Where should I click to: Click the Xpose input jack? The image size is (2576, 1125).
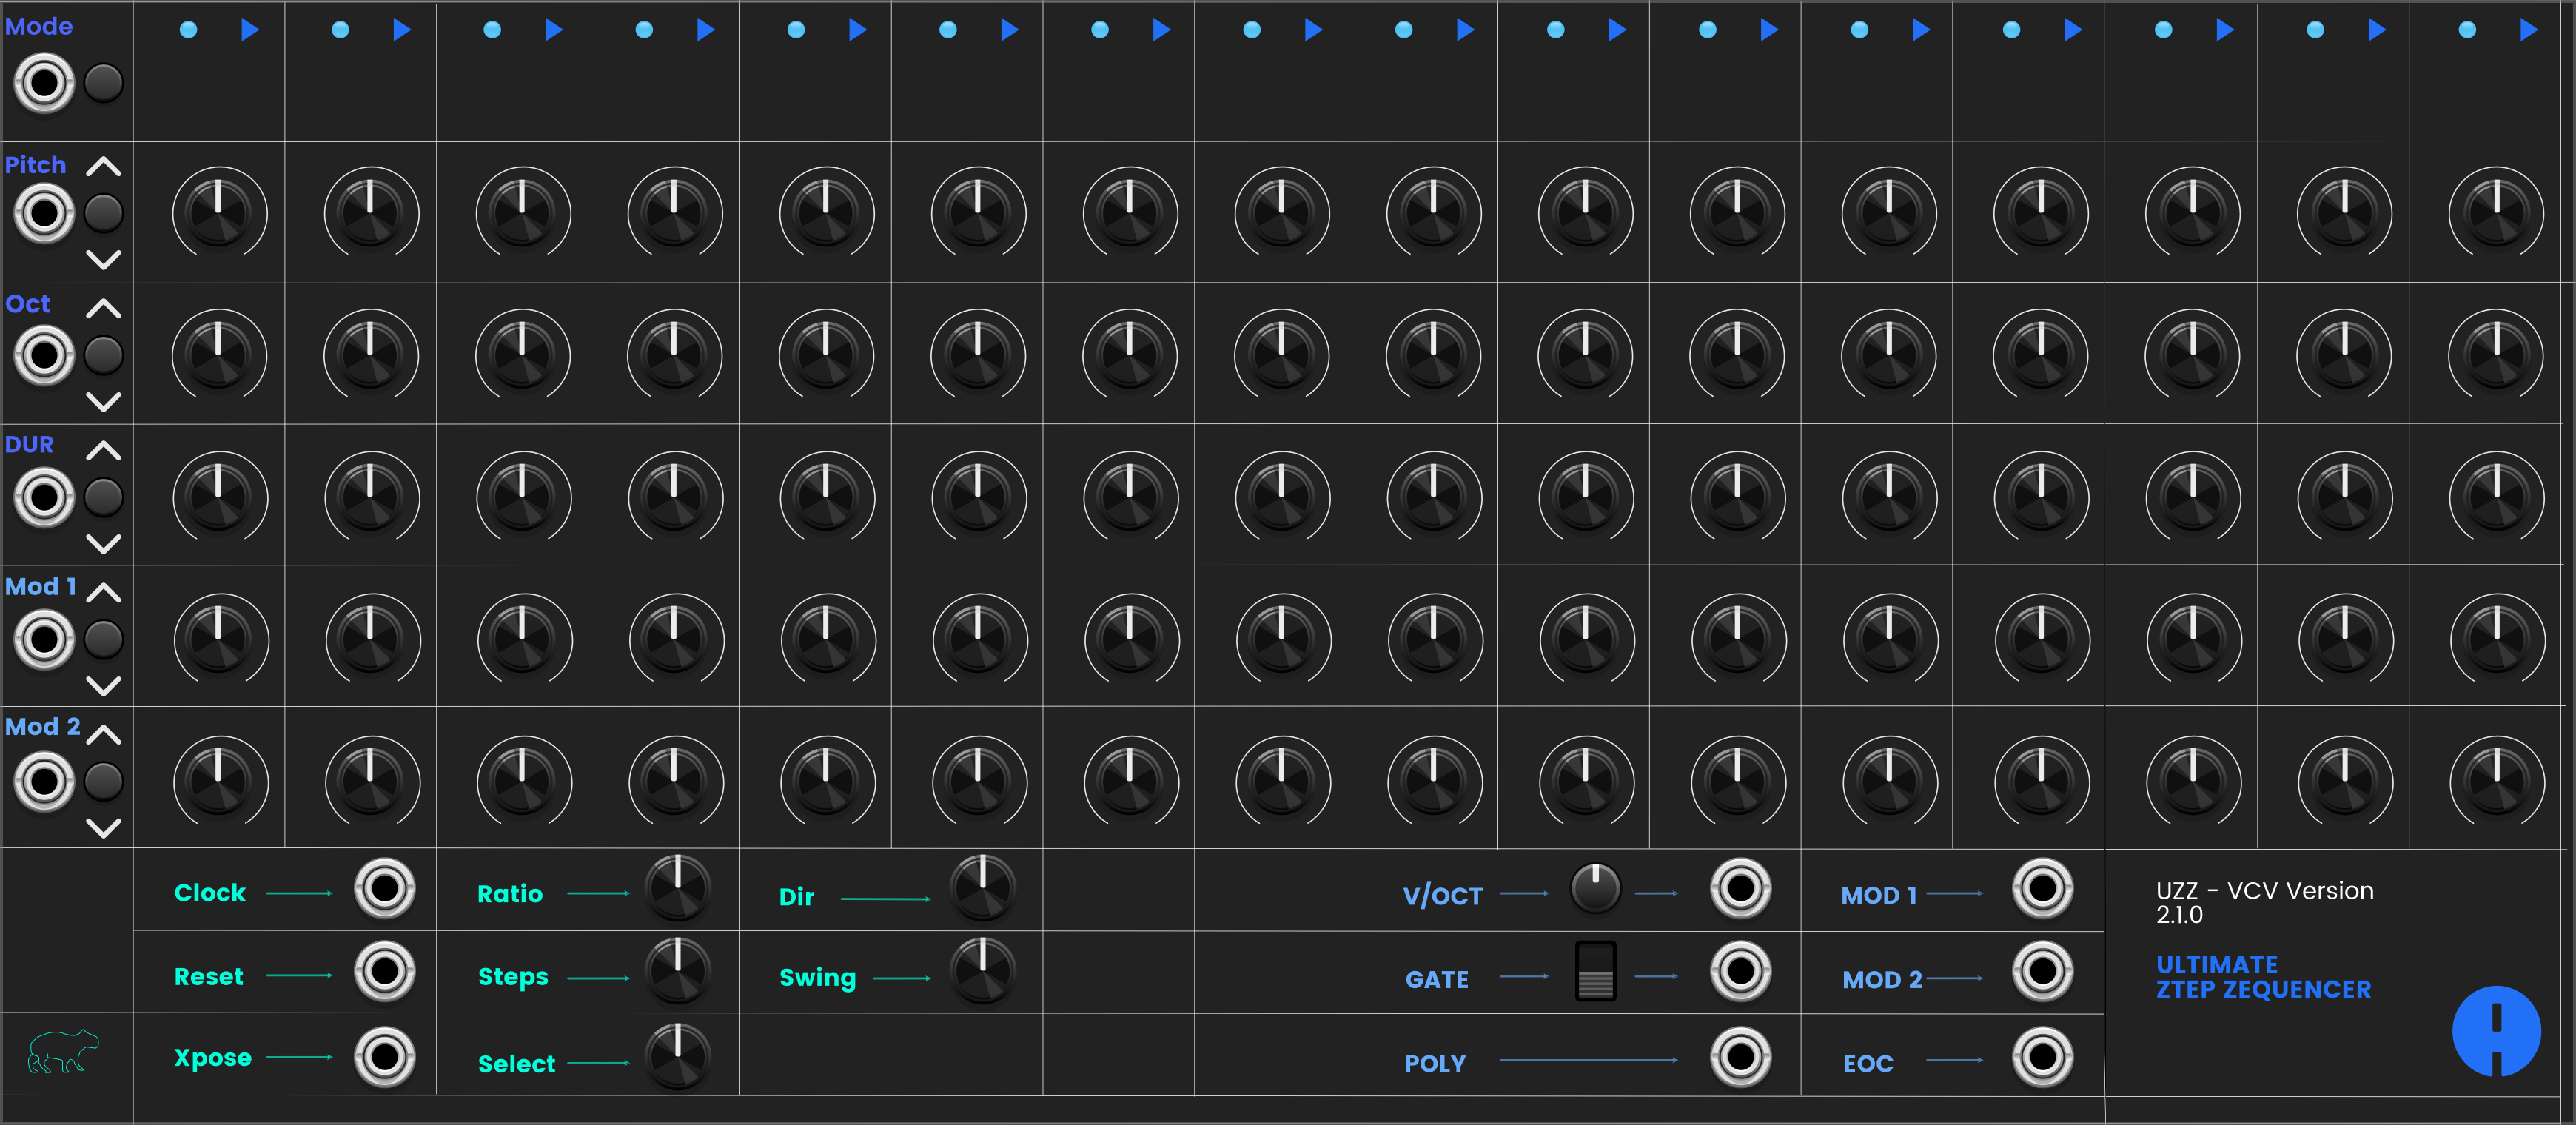(384, 1056)
